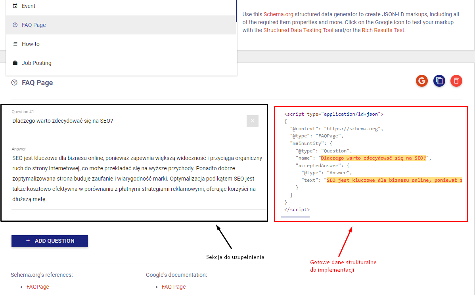Viewport: 475px width, 295px height.
Task: Copy the generated markup with copy icon
Action: pos(439,81)
